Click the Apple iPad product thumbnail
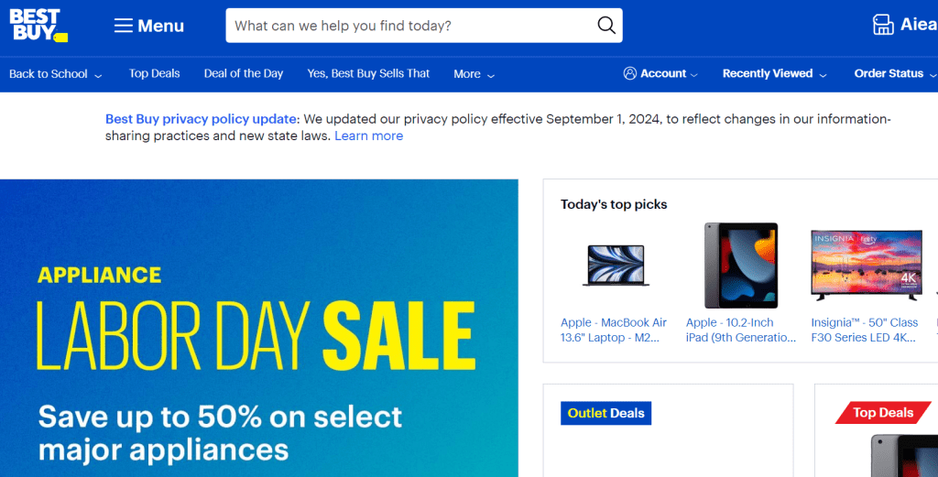The height and width of the screenshot is (477, 938). coord(740,266)
